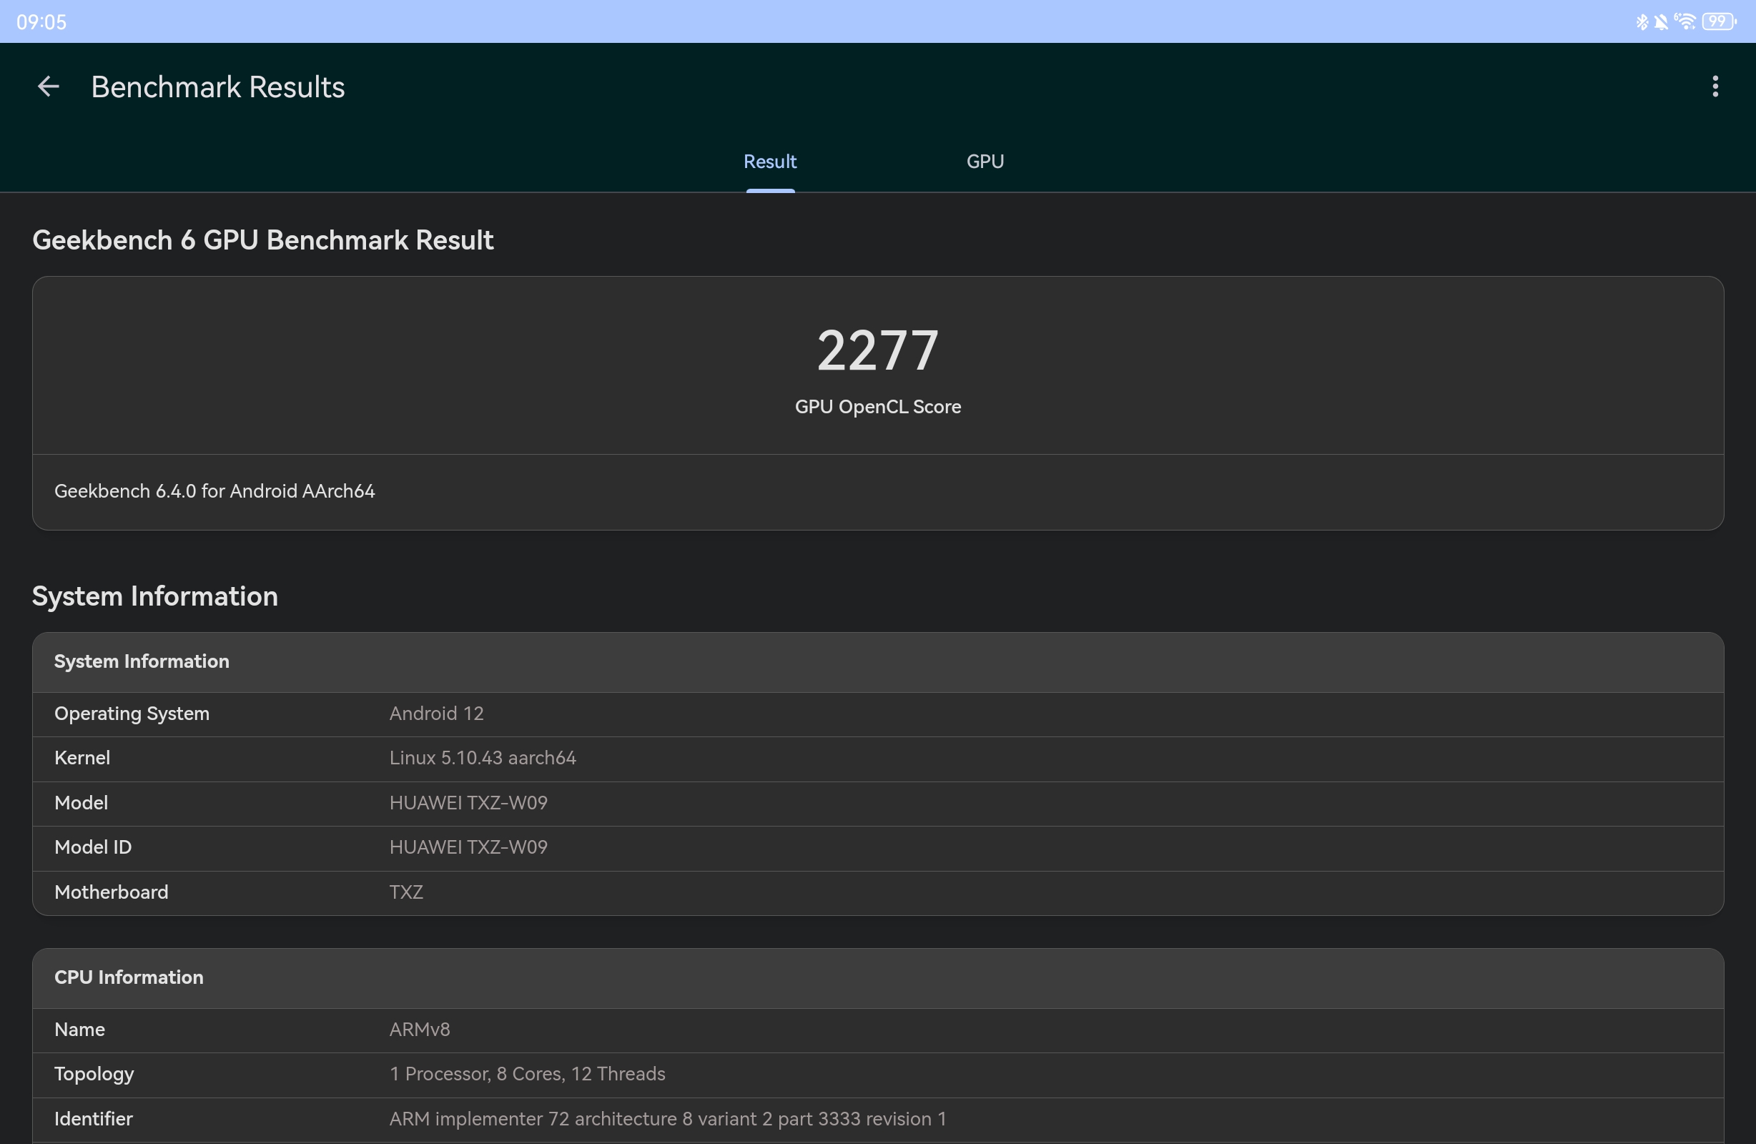
Task: Tap the Kernel row label
Action: [x=82, y=758]
